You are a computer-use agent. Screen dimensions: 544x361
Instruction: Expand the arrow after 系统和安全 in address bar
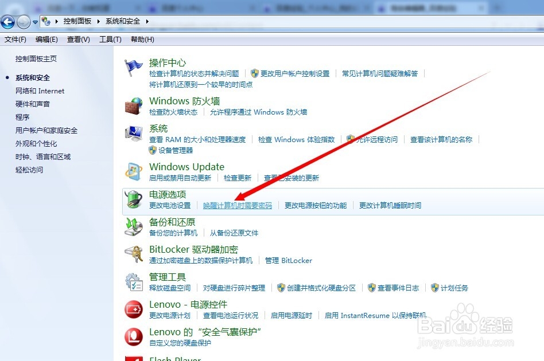[147, 21]
